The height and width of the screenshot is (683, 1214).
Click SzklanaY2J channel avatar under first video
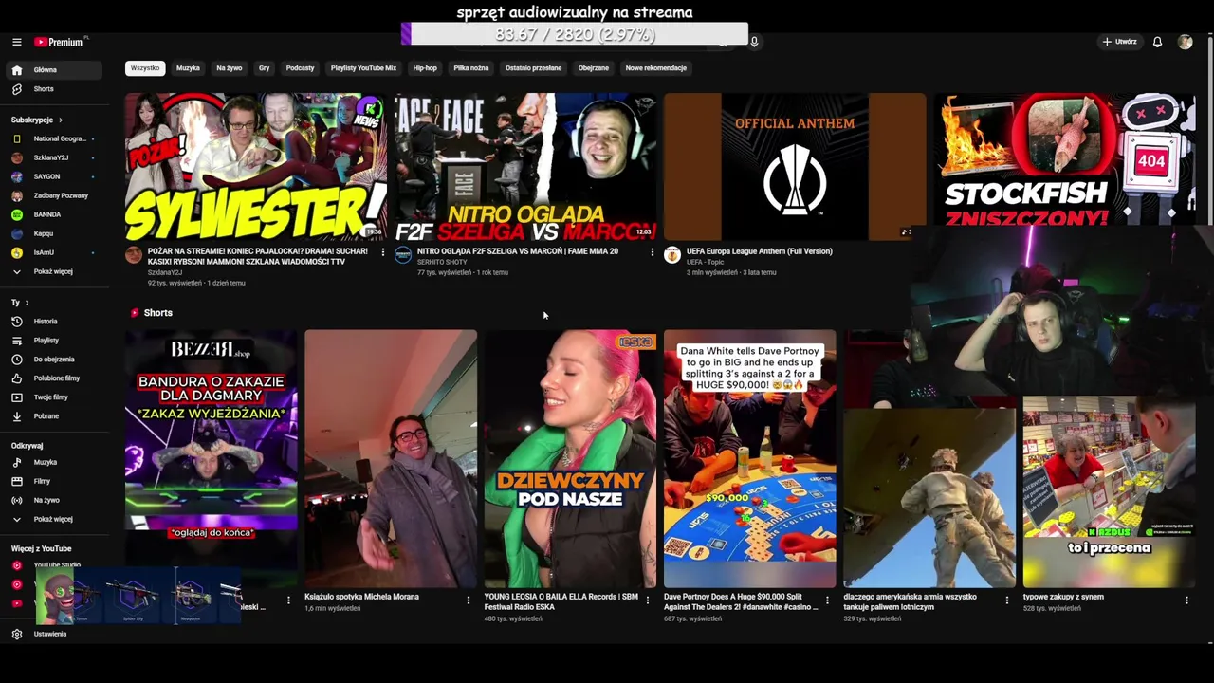(x=134, y=255)
